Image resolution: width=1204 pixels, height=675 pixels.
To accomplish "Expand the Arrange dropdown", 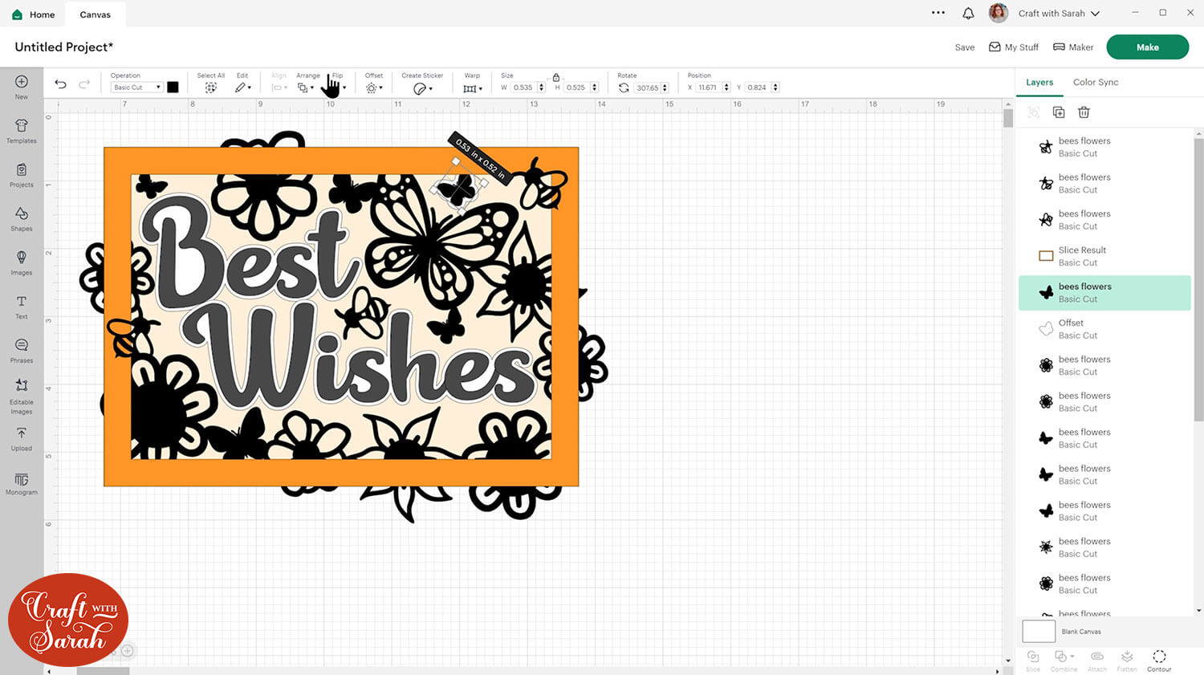I will (x=305, y=87).
